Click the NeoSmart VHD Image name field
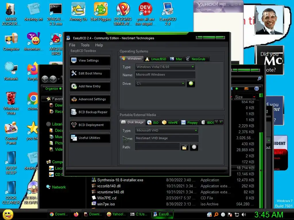Viewport: 294px width, 220px height. click(x=167, y=138)
